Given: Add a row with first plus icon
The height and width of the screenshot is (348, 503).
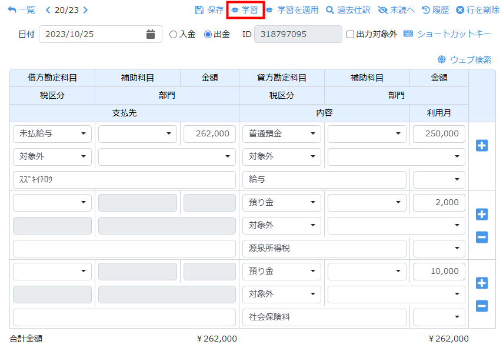Looking at the screenshot, I should tap(481, 145).
